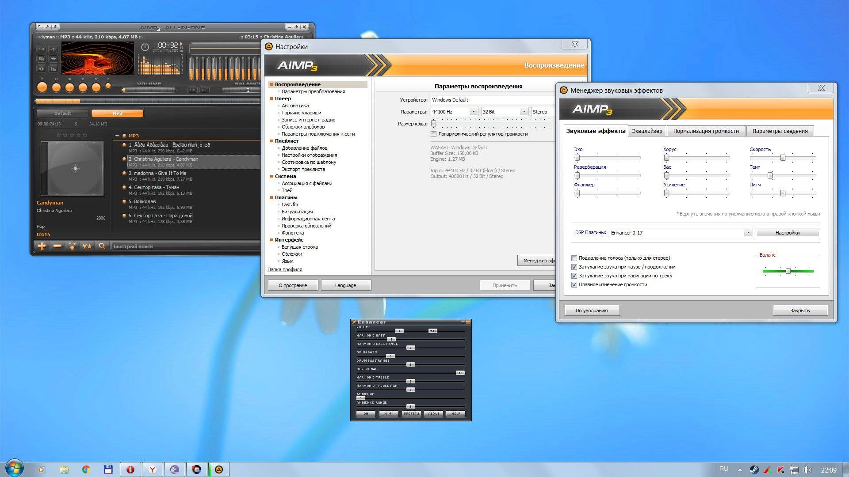Click the Harmonic Bass slider in Enhancer
Screen dimensions: 849x477
pos(410,339)
